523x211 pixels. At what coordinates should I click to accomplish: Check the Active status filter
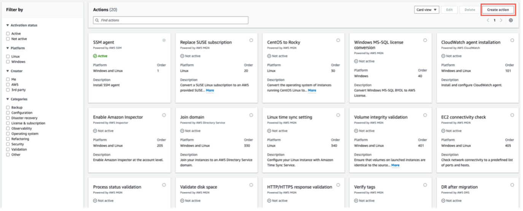pos(8,34)
